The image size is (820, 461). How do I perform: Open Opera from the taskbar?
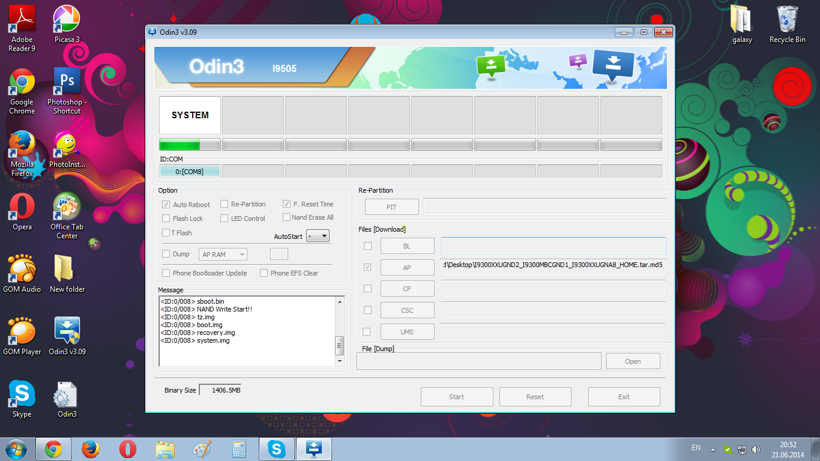point(127,449)
